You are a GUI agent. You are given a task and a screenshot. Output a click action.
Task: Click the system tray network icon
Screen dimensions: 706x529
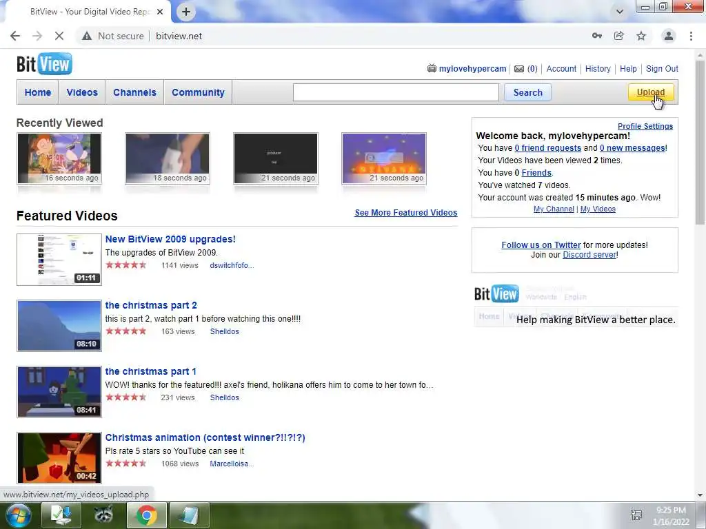(x=636, y=515)
